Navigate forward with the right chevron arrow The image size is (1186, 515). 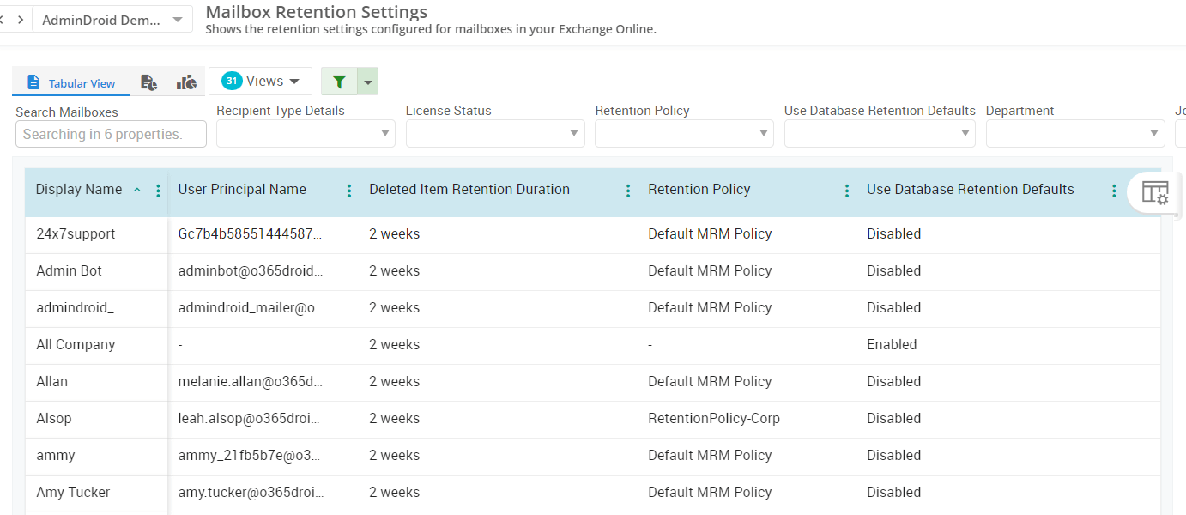click(x=20, y=20)
